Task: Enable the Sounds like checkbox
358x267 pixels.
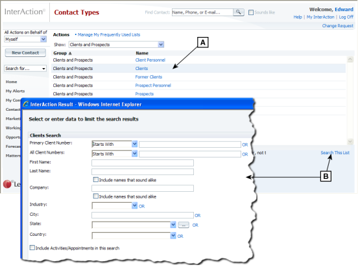Action: pos(251,12)
